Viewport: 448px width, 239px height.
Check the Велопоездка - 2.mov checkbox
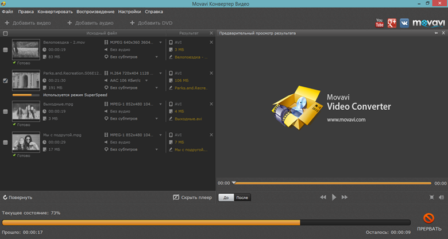pyautogui.click(x=5, y=50)
